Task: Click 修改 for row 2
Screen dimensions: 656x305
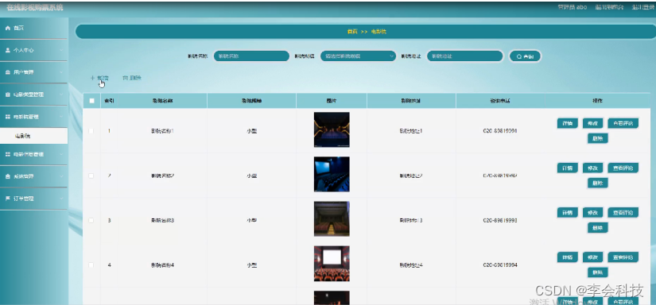Action: point(592,168)
